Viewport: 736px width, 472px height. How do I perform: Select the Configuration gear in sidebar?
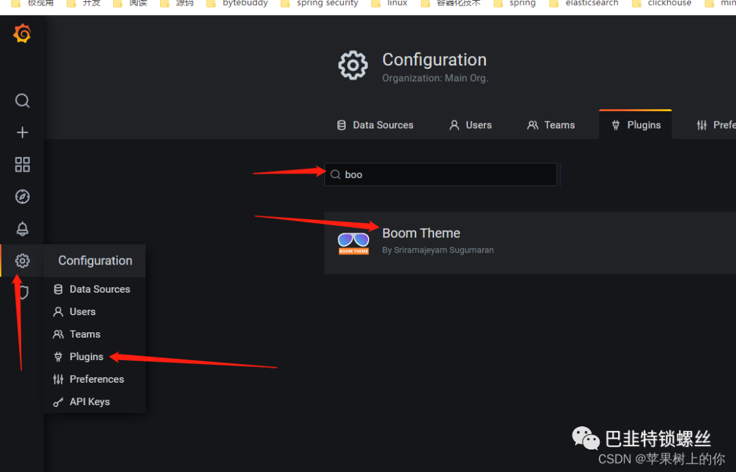point(22,261)
